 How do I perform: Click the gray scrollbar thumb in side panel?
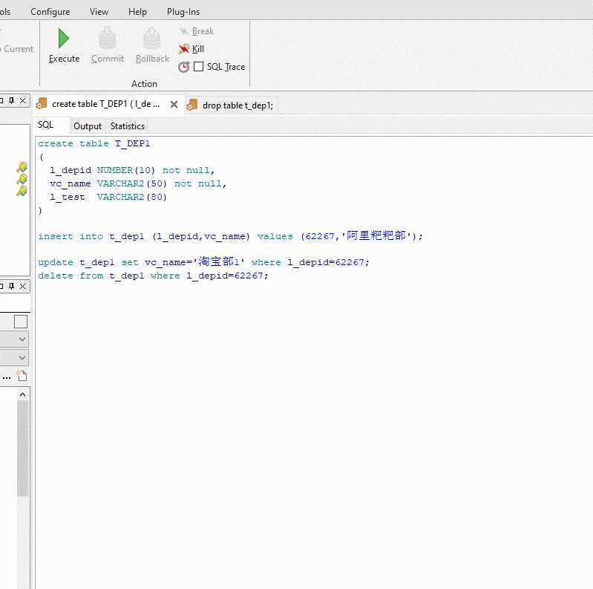pos(23,449)
